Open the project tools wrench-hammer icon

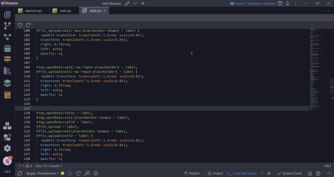(x=87, y=173)
